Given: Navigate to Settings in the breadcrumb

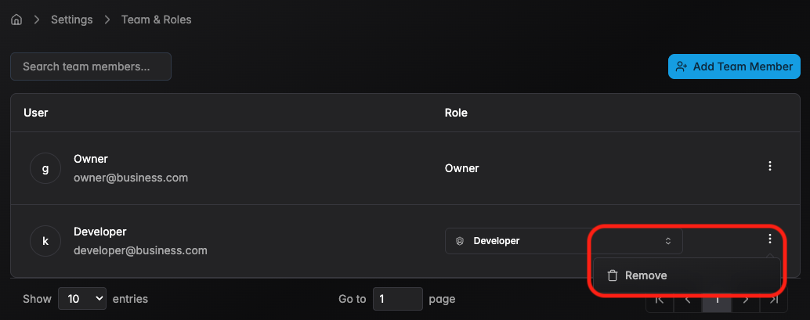Looking at the screenshot, I should pos(72,20).
